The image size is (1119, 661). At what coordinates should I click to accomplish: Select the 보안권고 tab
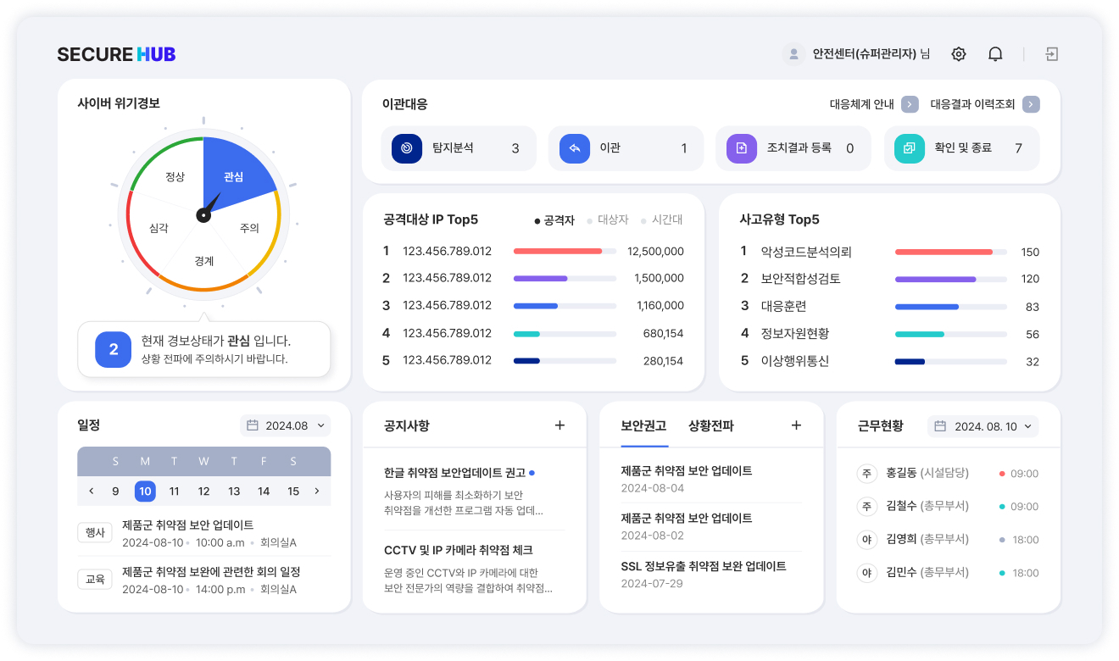coord(643,425)
